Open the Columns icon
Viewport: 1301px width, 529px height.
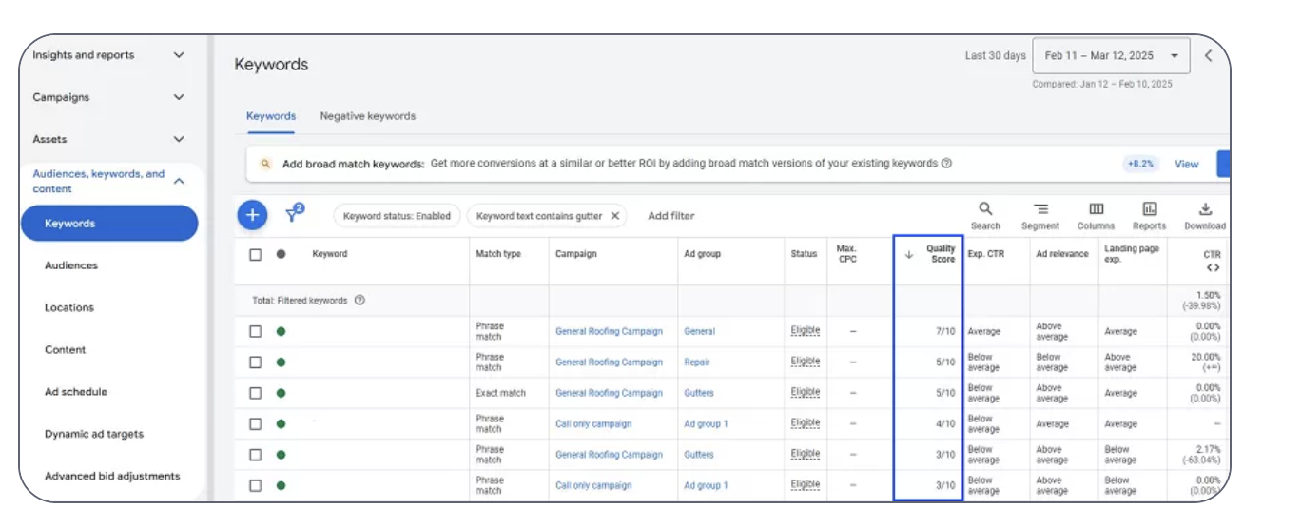tap(1096, 209)
